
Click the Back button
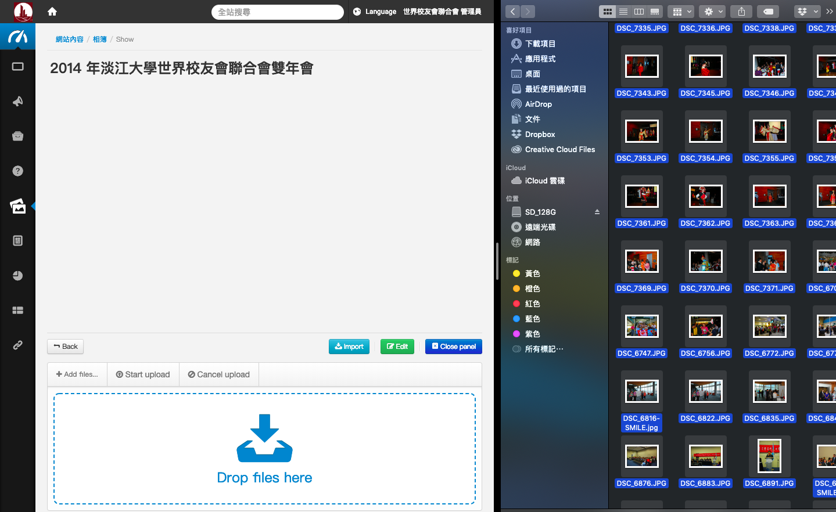tap(65, 347)
